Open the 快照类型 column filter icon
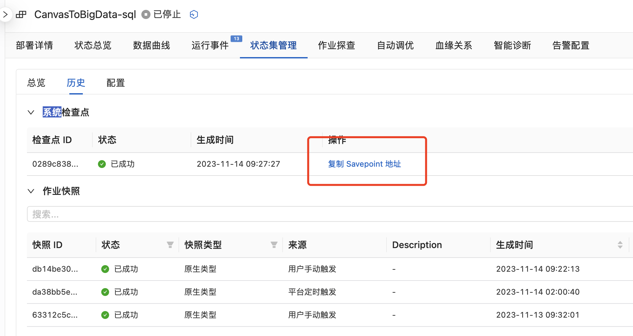Viewport: 633px width, 336px height. coord(274,245)
